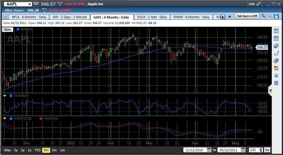The width and height of the screenshot is (283, 155).
Task: Select the YTD time range
Action: tap(37, 150)
